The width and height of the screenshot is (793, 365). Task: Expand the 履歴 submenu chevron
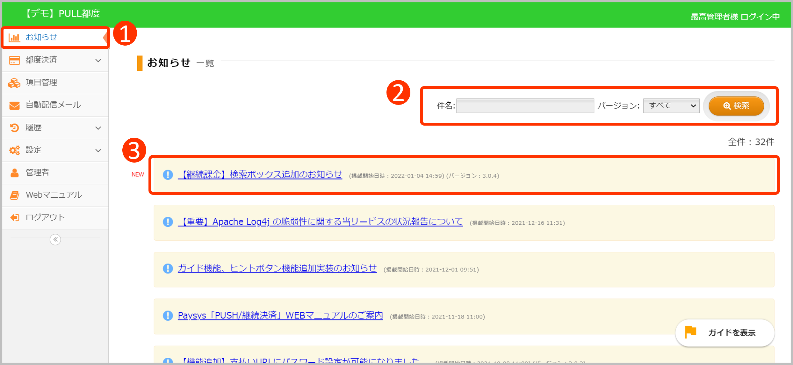point(98,128)
